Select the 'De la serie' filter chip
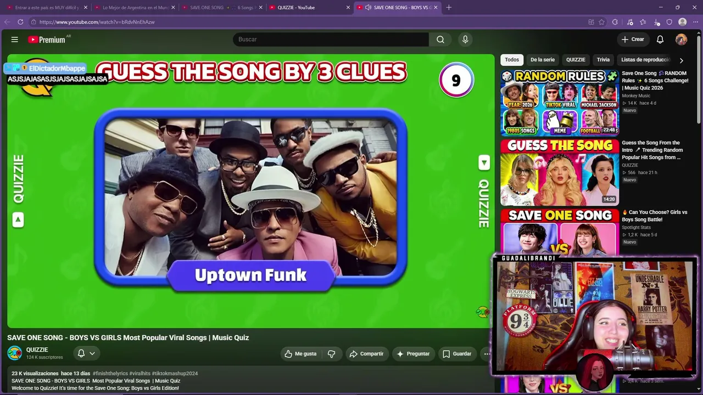 543,60
